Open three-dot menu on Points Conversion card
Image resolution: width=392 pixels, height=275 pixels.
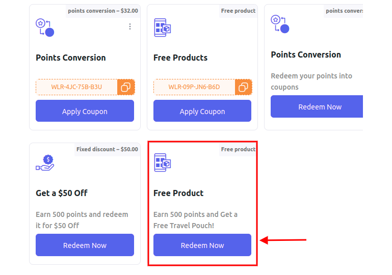[x=130, y=26]
